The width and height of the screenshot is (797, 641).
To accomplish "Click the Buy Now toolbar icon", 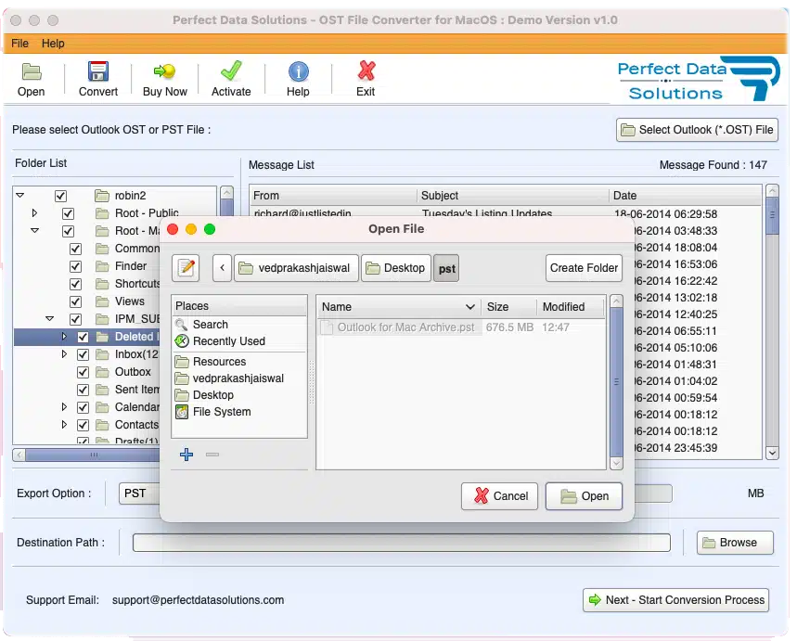I will pos(164,71).
